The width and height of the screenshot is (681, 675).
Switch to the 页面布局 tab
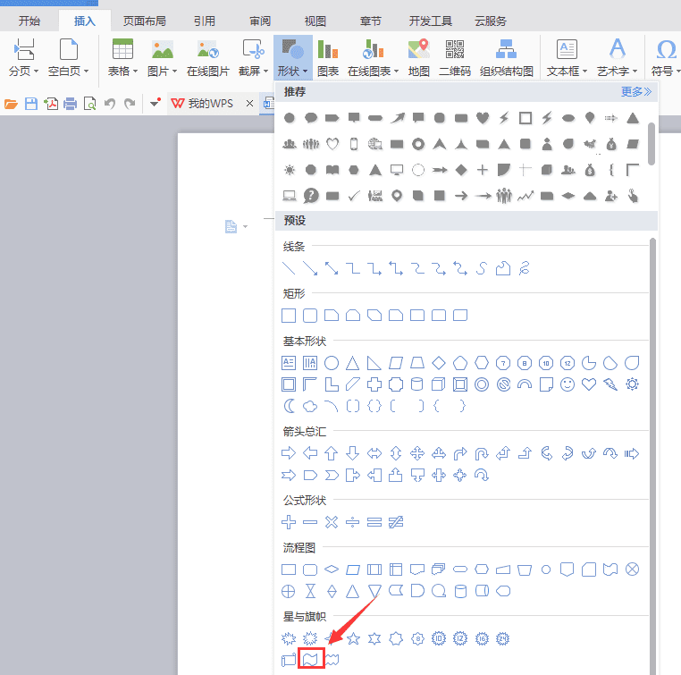click(x=145, y=21)
